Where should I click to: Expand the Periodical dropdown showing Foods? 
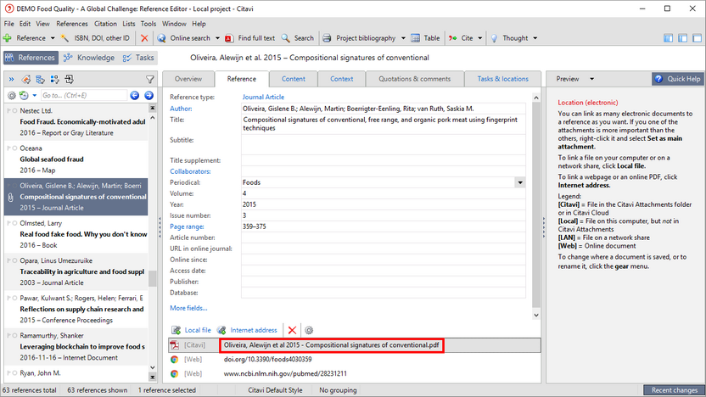coord(520,182)
